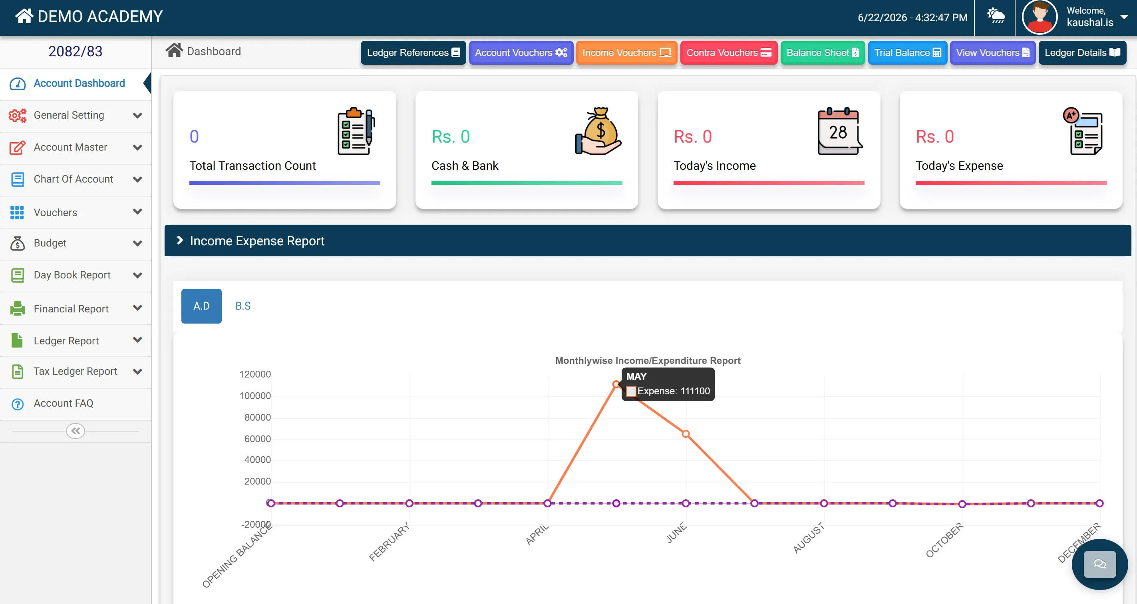
Task: Click the Tax Ledger Report document icon
Action: click(17, 372)
